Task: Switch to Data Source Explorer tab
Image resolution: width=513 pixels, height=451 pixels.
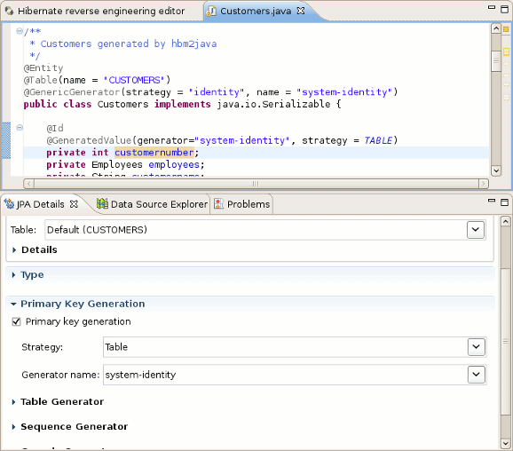Action: [160, 204]
